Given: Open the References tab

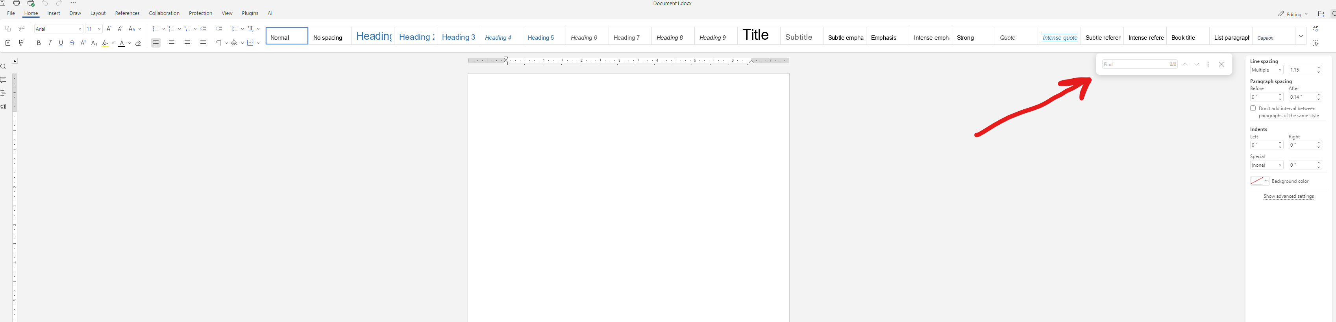Looking at the screenshot, I should (127, 13).
